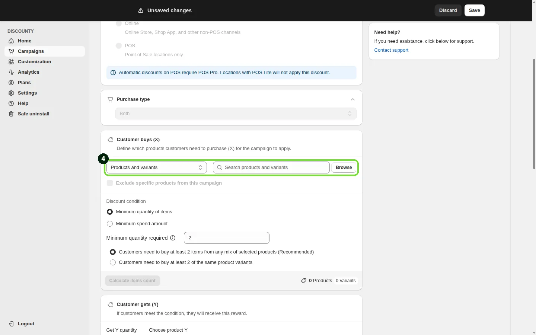
Task: Click the Help question mark icon
Action: point(11,103)
